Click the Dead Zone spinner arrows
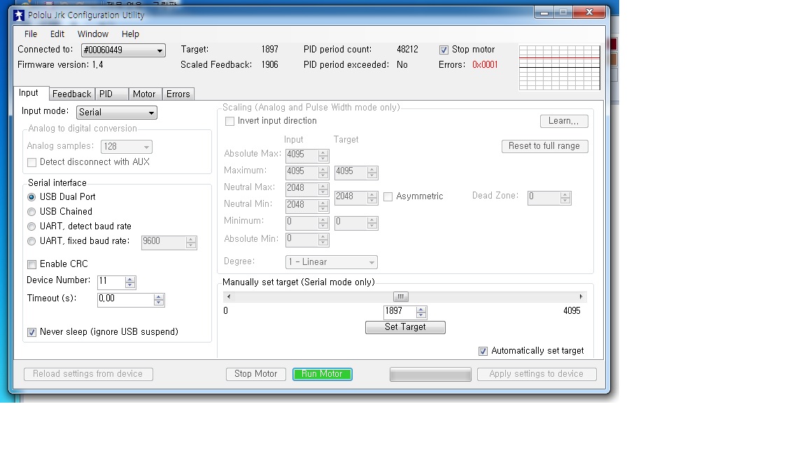Screen dimensions: 806x453 point(565,198)
